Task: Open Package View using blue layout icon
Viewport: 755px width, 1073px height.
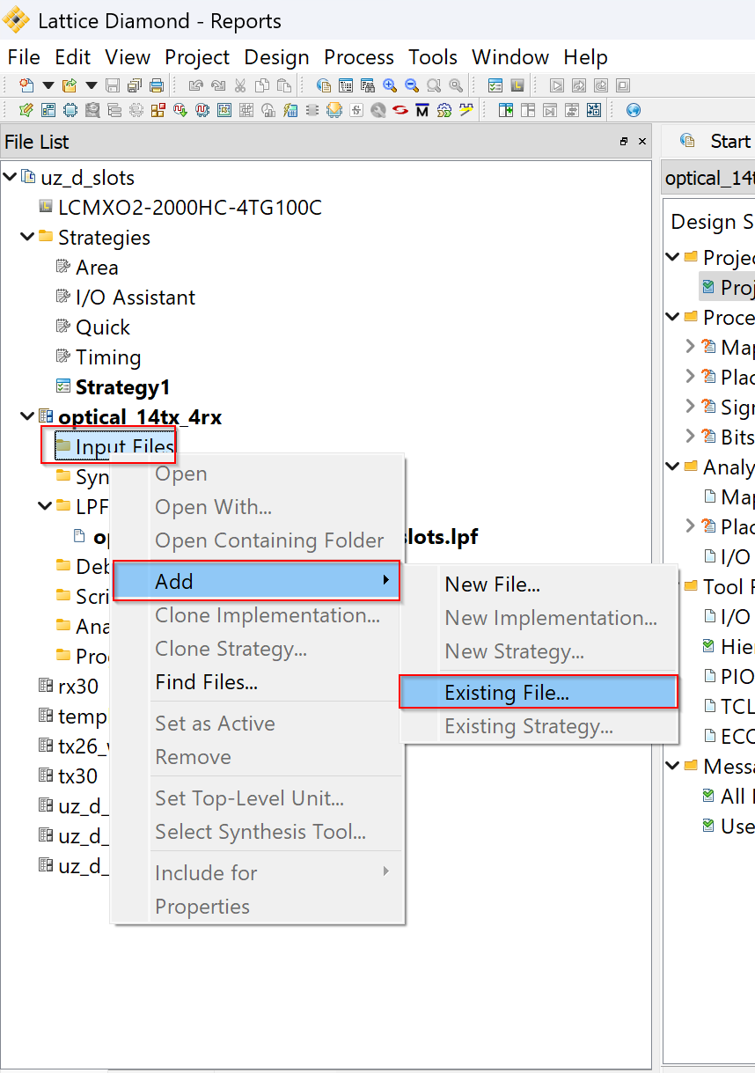Action: point(48,110)
